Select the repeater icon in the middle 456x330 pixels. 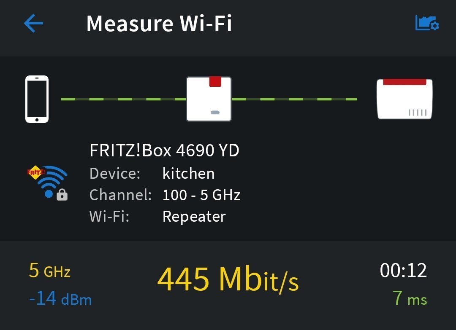[209, 99]
